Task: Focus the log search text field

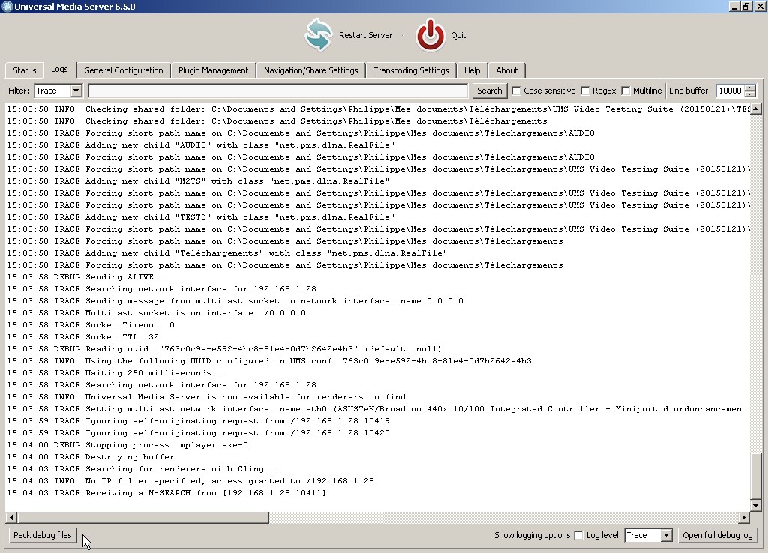Action: [x=278, y=91]
